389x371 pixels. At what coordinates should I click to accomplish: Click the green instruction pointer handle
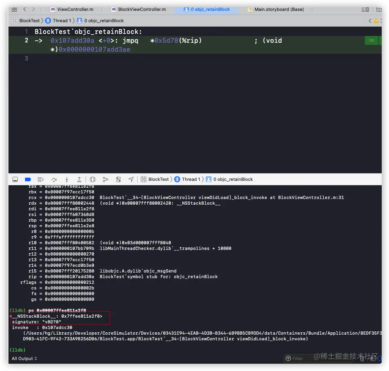[x=371, y=40]
